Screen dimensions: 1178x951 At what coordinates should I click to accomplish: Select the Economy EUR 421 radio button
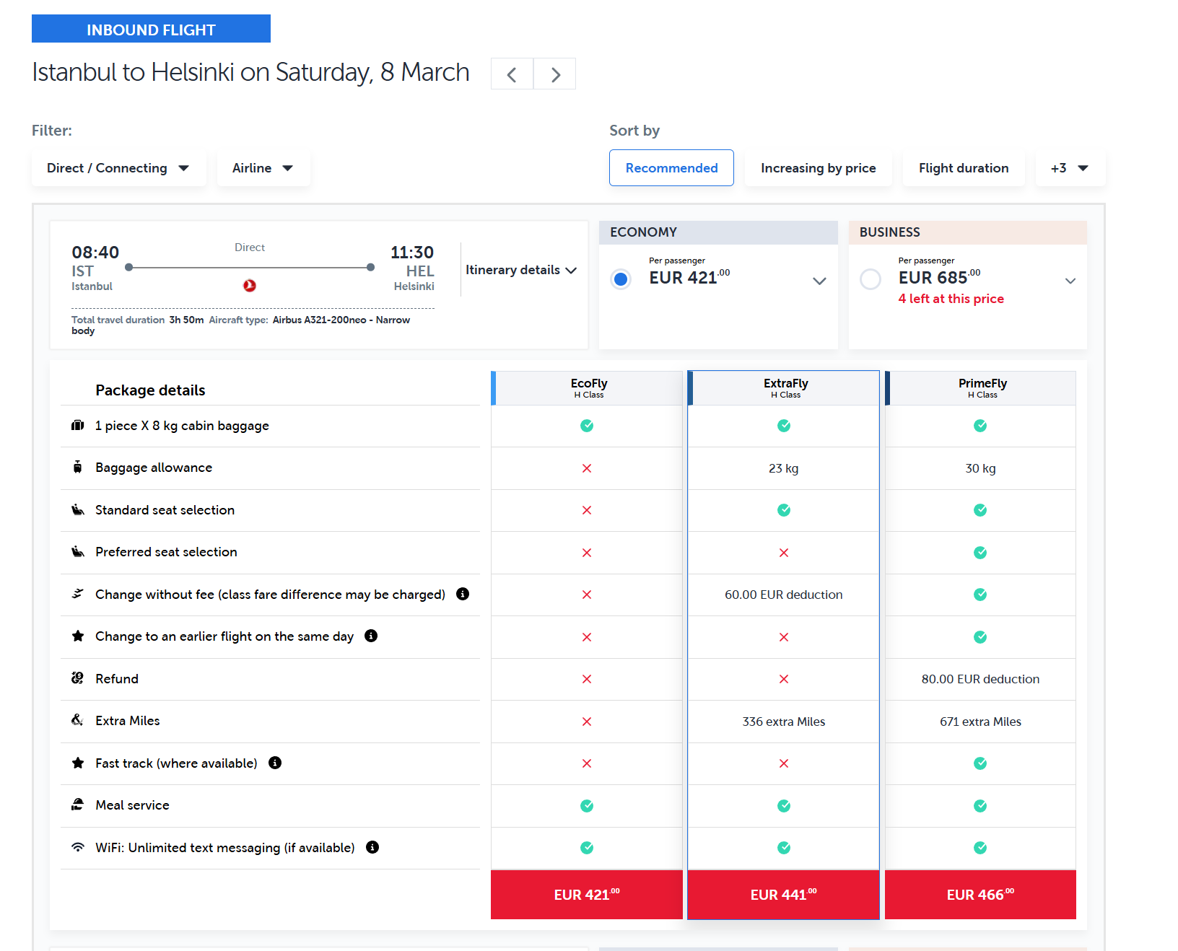(621, 279)
